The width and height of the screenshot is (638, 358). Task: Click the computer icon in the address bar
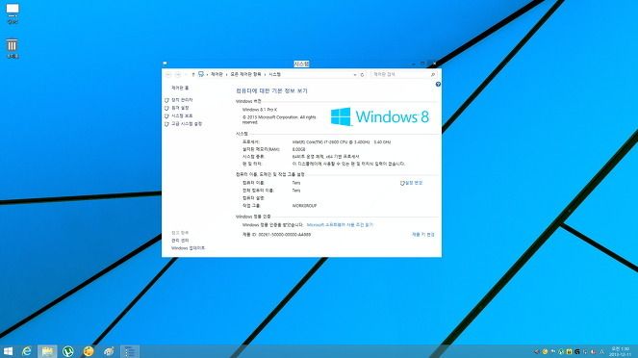(x=201, y=74)
